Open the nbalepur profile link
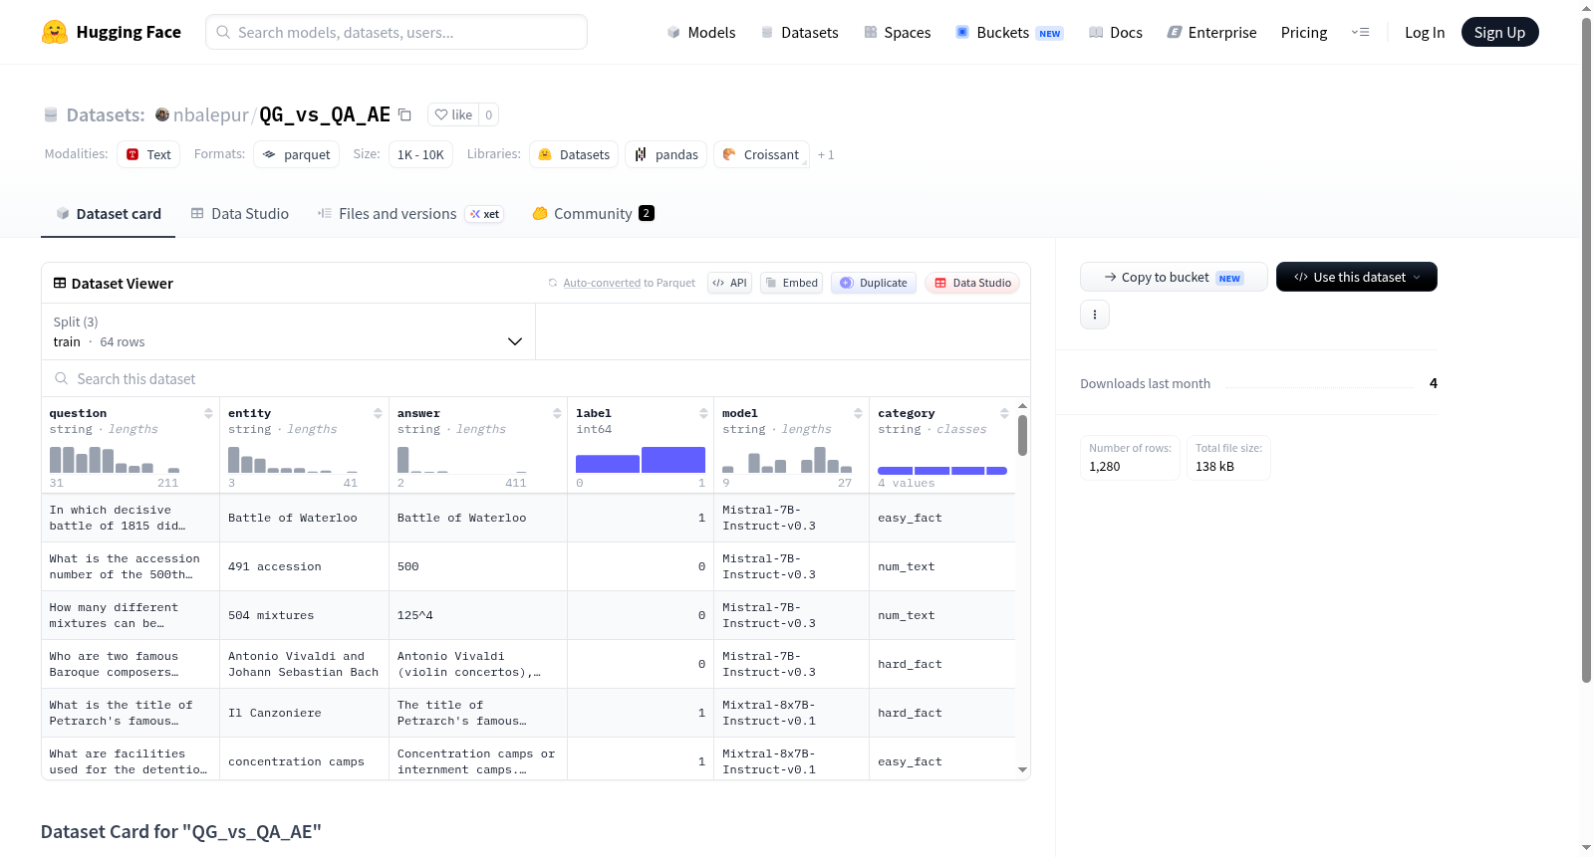1594x857 pixels. [211, 114]
